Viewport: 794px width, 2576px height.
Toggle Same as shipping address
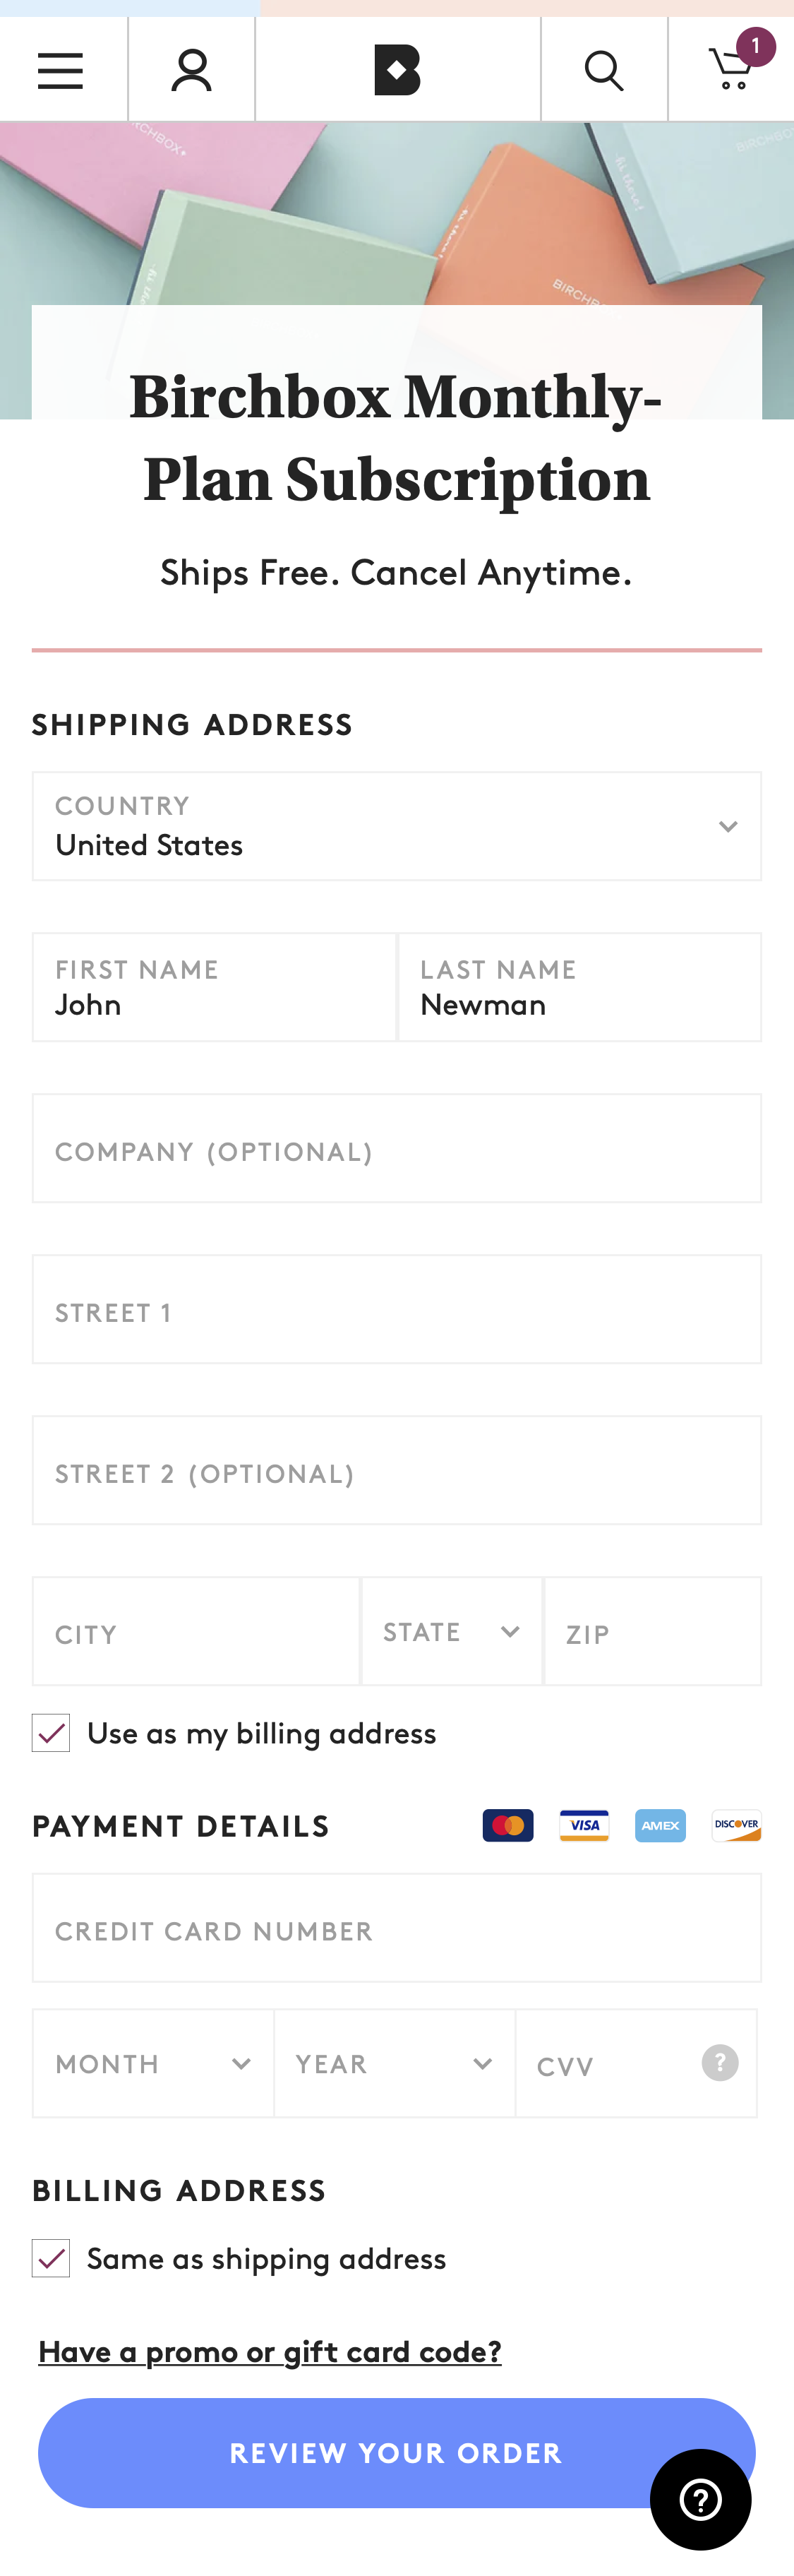50,2258
